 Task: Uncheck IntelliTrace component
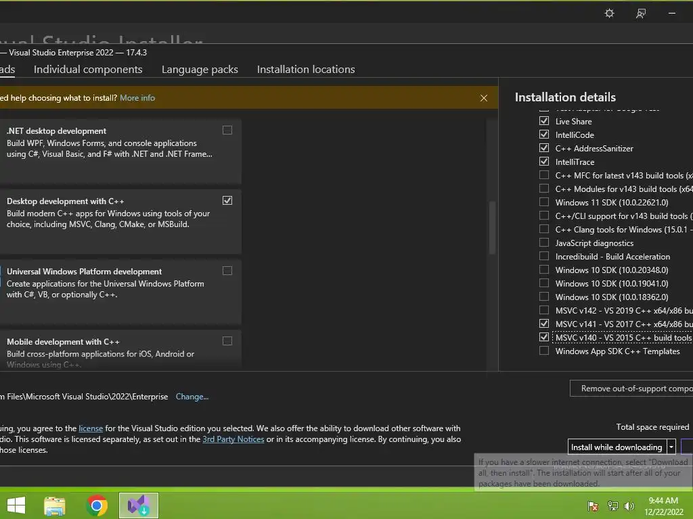544,162
